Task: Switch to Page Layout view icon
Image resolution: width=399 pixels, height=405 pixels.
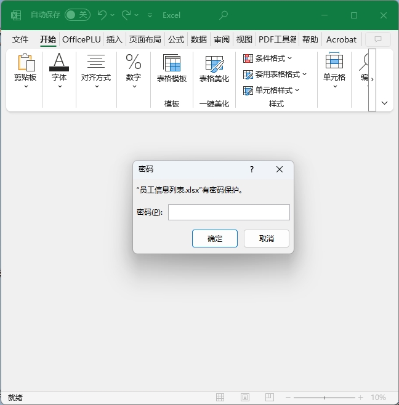Action: click(244, 397)
